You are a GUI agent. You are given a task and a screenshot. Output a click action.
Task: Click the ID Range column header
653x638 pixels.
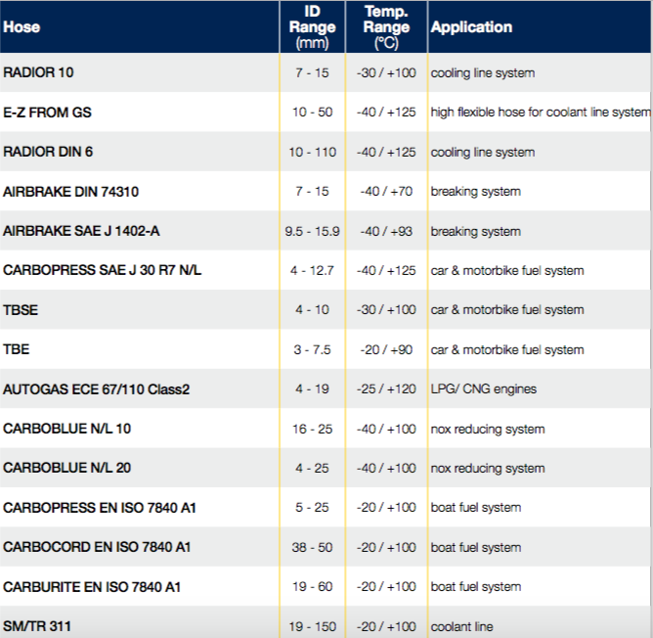[x=312, y=27]
